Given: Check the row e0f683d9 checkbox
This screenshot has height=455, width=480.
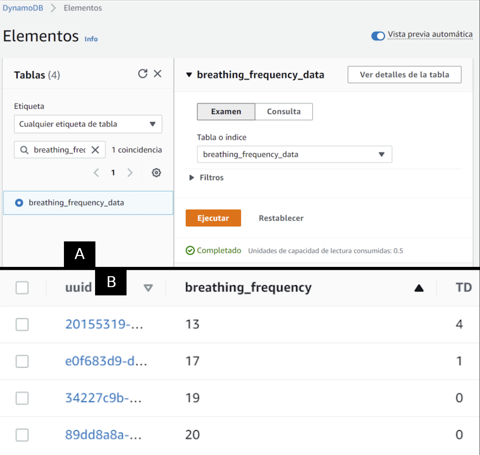Looking at the screenshot, I should (x=22, y=361).
